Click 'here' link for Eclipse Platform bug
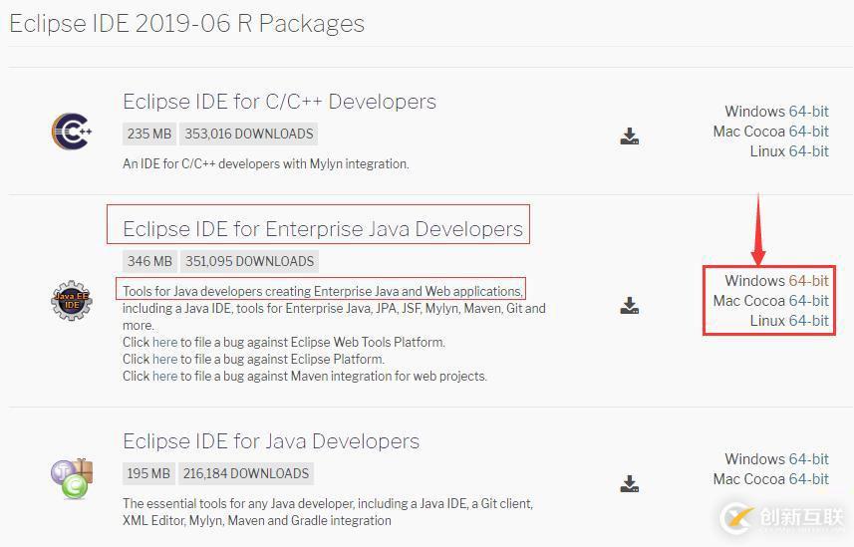 (164, 360)
